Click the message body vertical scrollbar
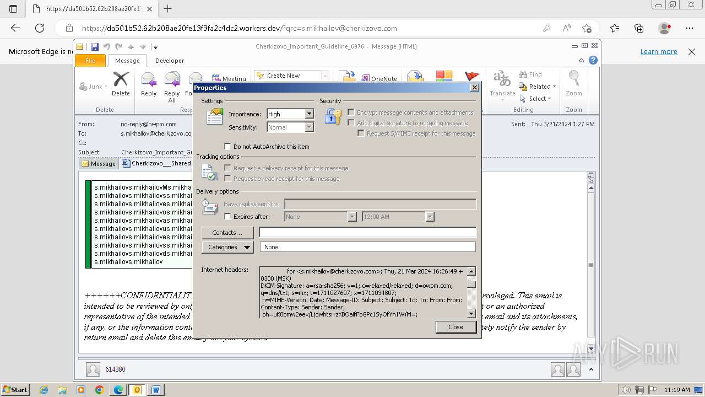Screen dimensions: 705x397 (590, 265)
